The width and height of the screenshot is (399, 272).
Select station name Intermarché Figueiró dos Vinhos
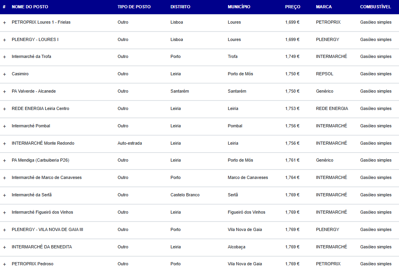tap(42, 212)
